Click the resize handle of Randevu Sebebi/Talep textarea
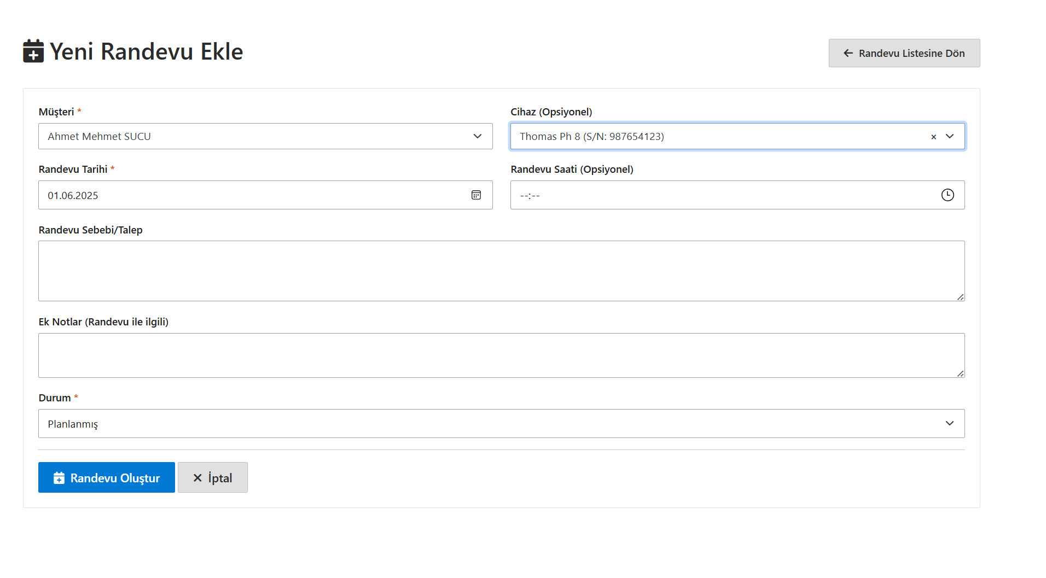 click(960, 297)
